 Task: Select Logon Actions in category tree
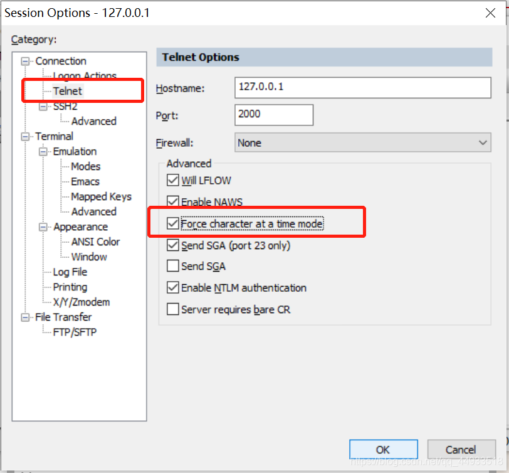[85, 75]
